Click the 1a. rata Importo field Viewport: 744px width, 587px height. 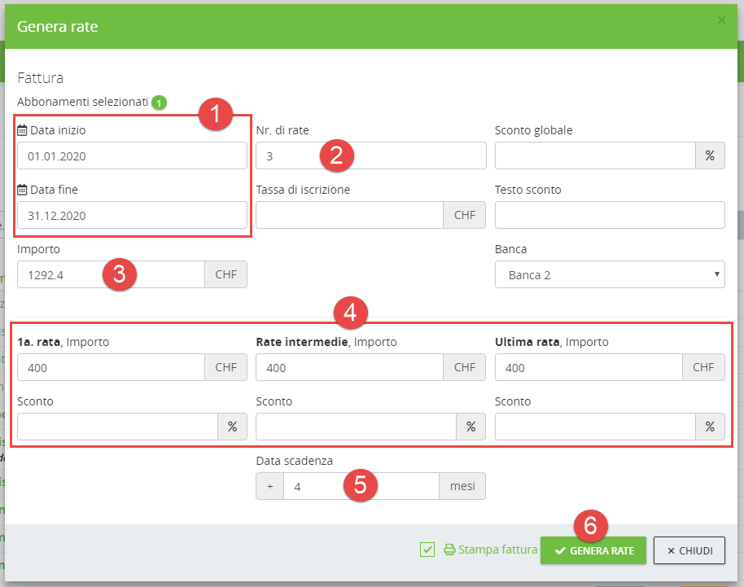pyautogui.click(x=110, y=368)
